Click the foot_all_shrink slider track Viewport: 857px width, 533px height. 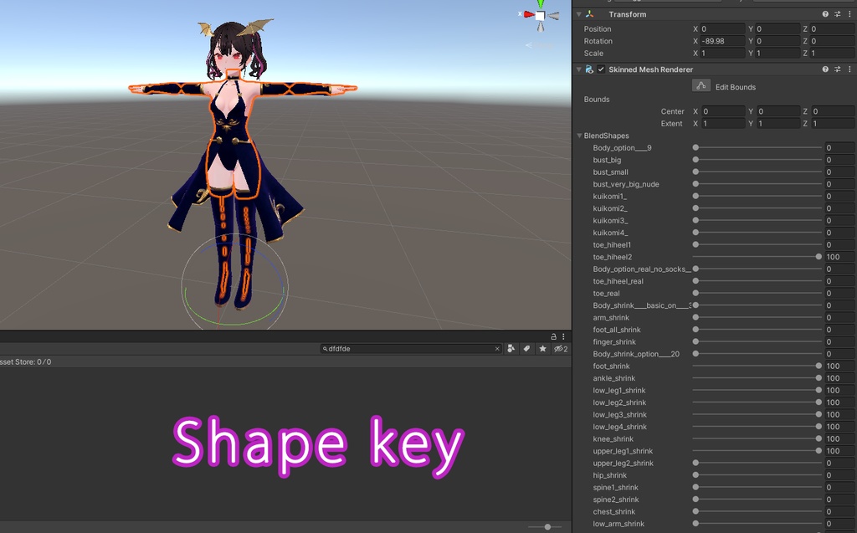click(757, 330)
